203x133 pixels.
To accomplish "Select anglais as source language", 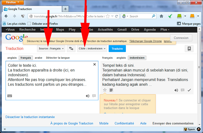I will click(x=12, y=58).
